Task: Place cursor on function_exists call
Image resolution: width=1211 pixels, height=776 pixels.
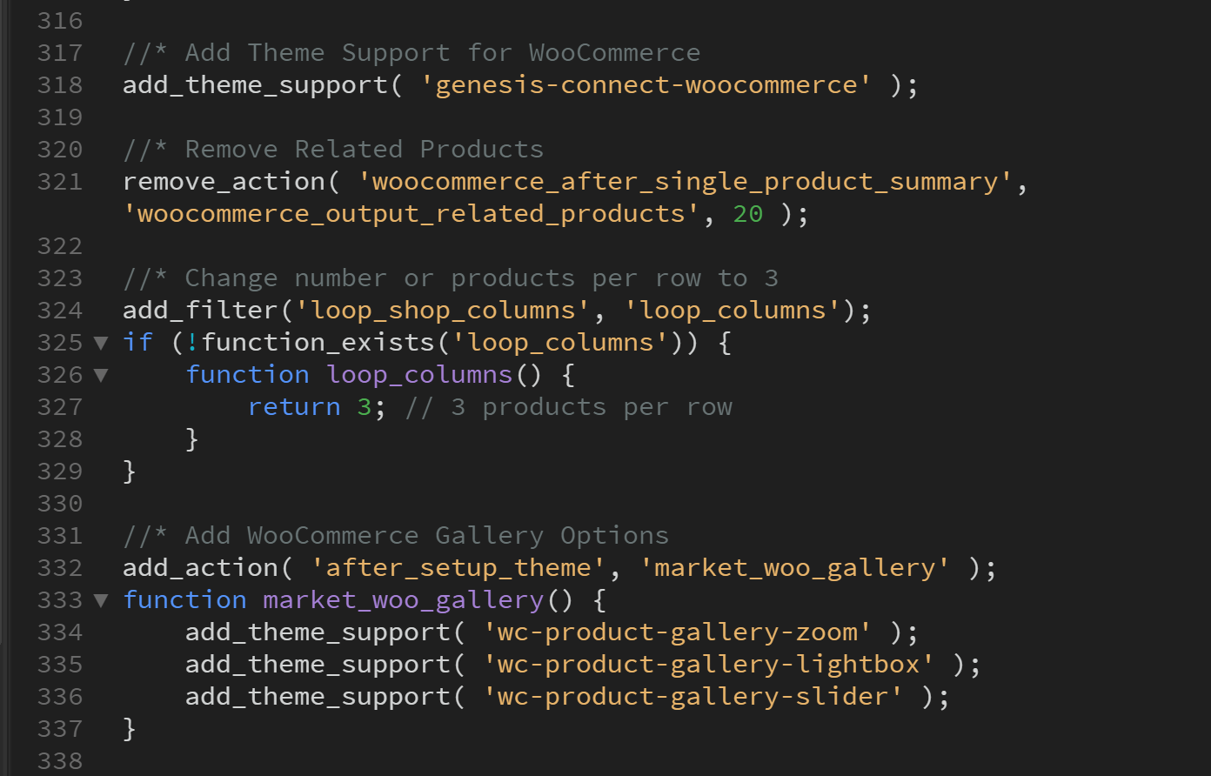Action: (318, 343)
